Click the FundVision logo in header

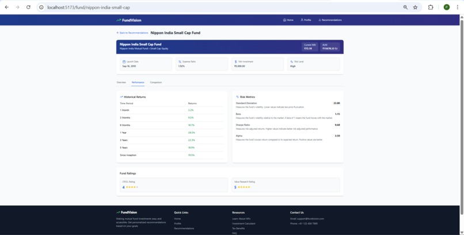point(129,20)
